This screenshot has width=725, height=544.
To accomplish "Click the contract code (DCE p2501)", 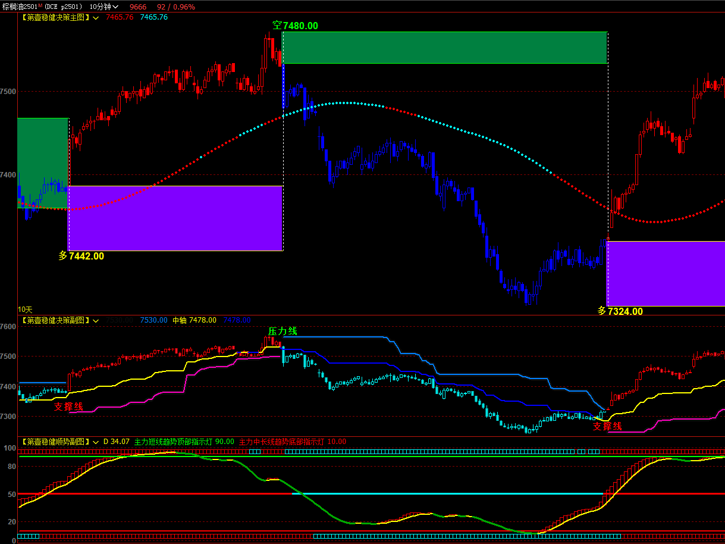I will (64, 7).
